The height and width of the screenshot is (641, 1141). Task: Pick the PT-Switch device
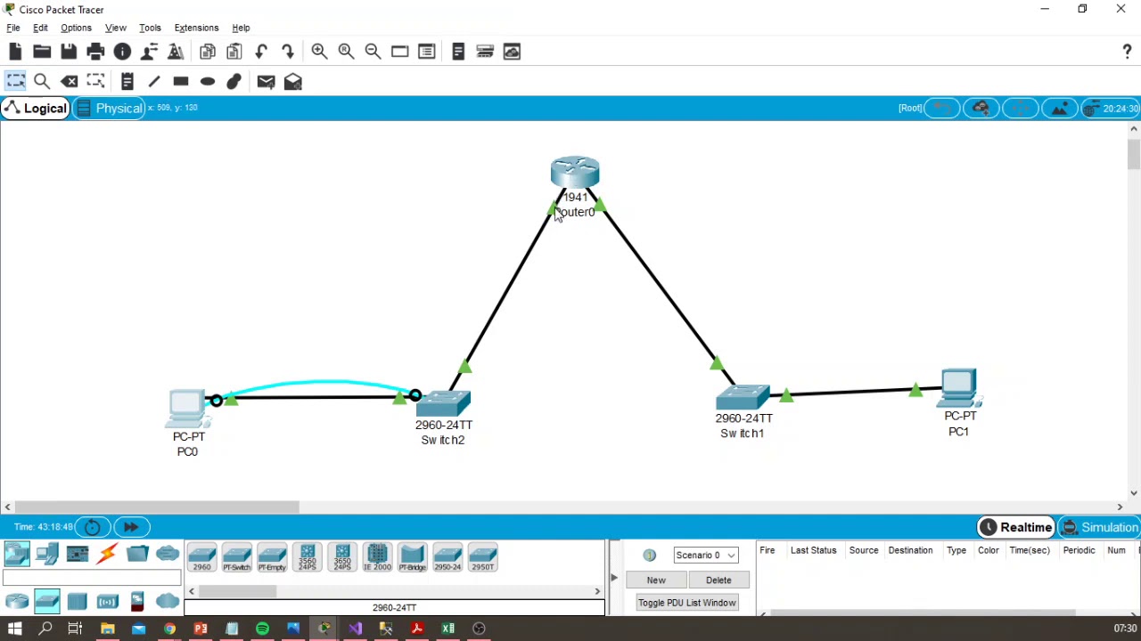click(237, 556)
